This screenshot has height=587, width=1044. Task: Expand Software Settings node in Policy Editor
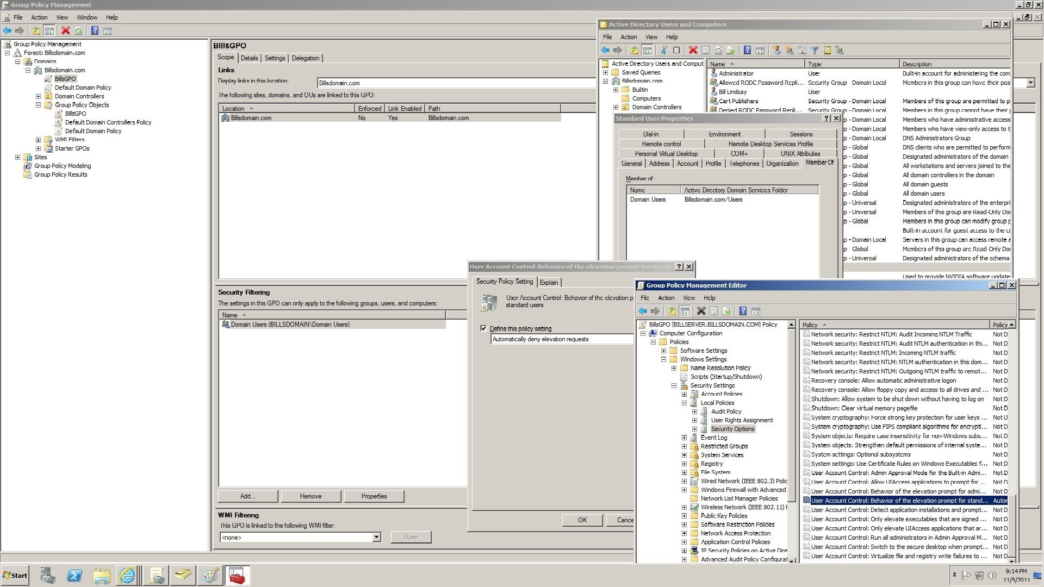[x=663, y=351]
